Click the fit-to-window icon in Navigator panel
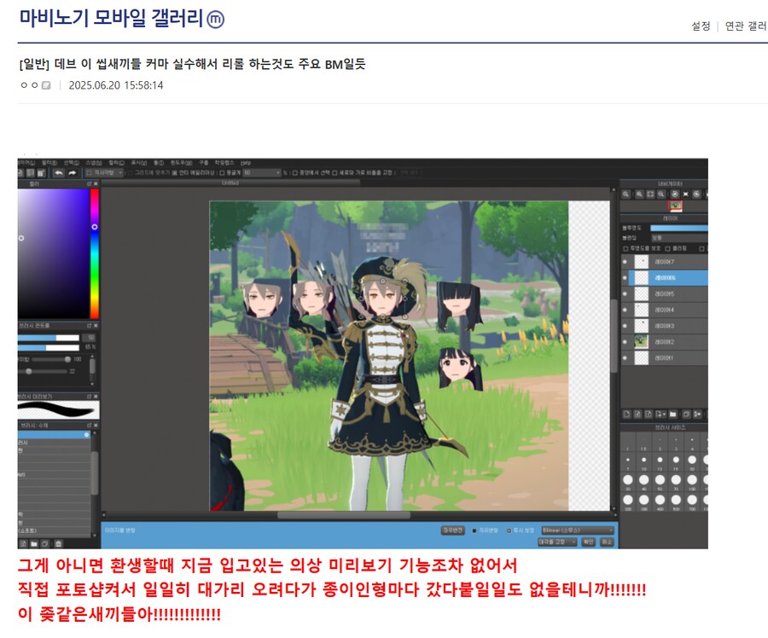 650,194
